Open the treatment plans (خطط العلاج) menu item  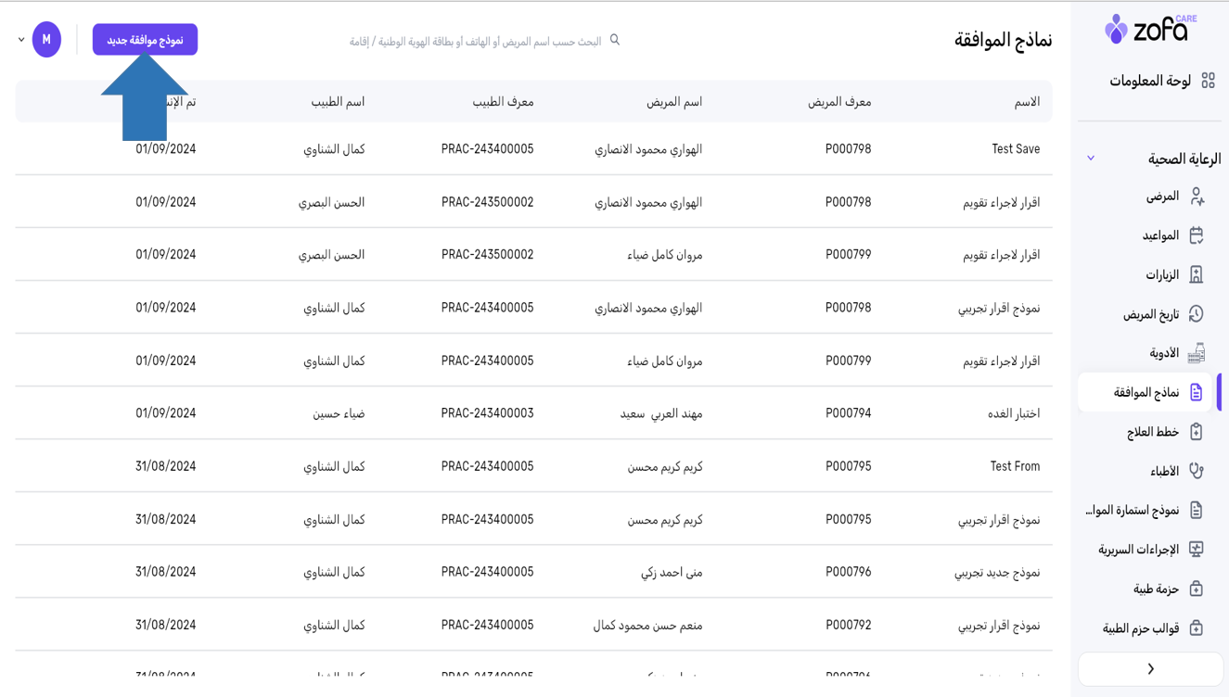click(1153, 432)
